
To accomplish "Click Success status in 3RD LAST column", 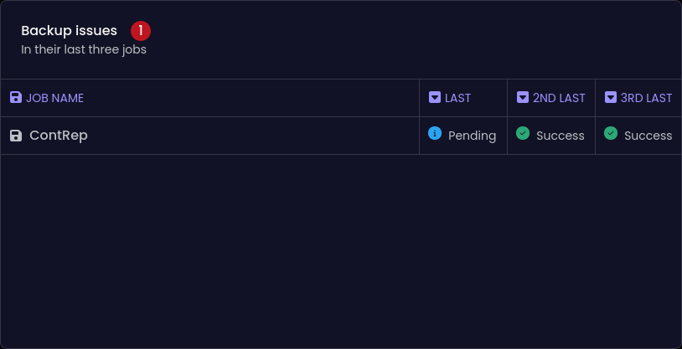I will (648, 136).
